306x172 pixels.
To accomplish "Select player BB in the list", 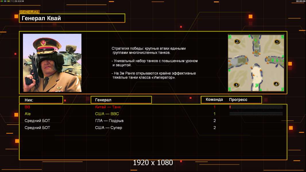I will click(x=27, y=107).
